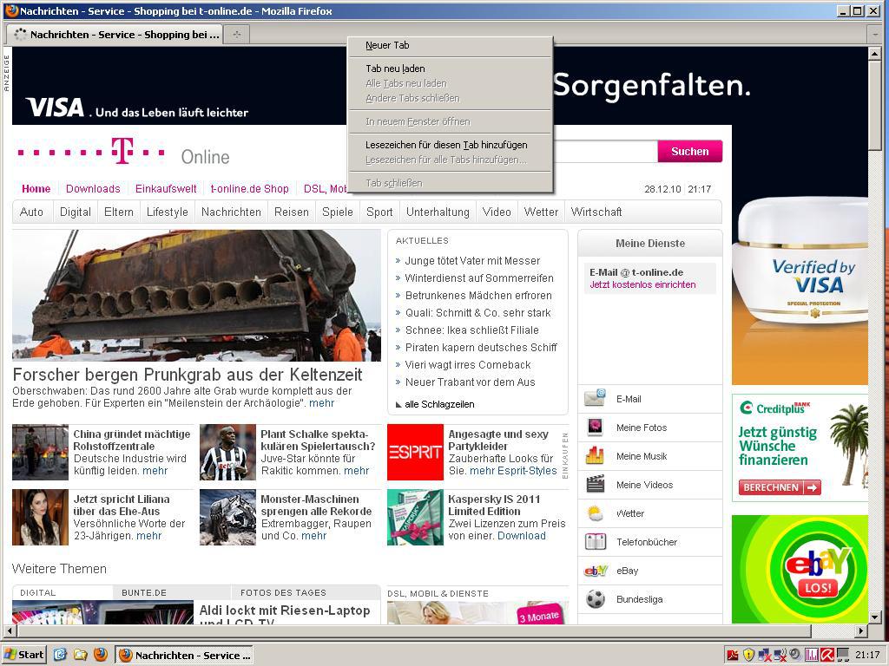Click the horizontal scrollbar right arrow
This screenshot has height=666, width=889.
861,630
